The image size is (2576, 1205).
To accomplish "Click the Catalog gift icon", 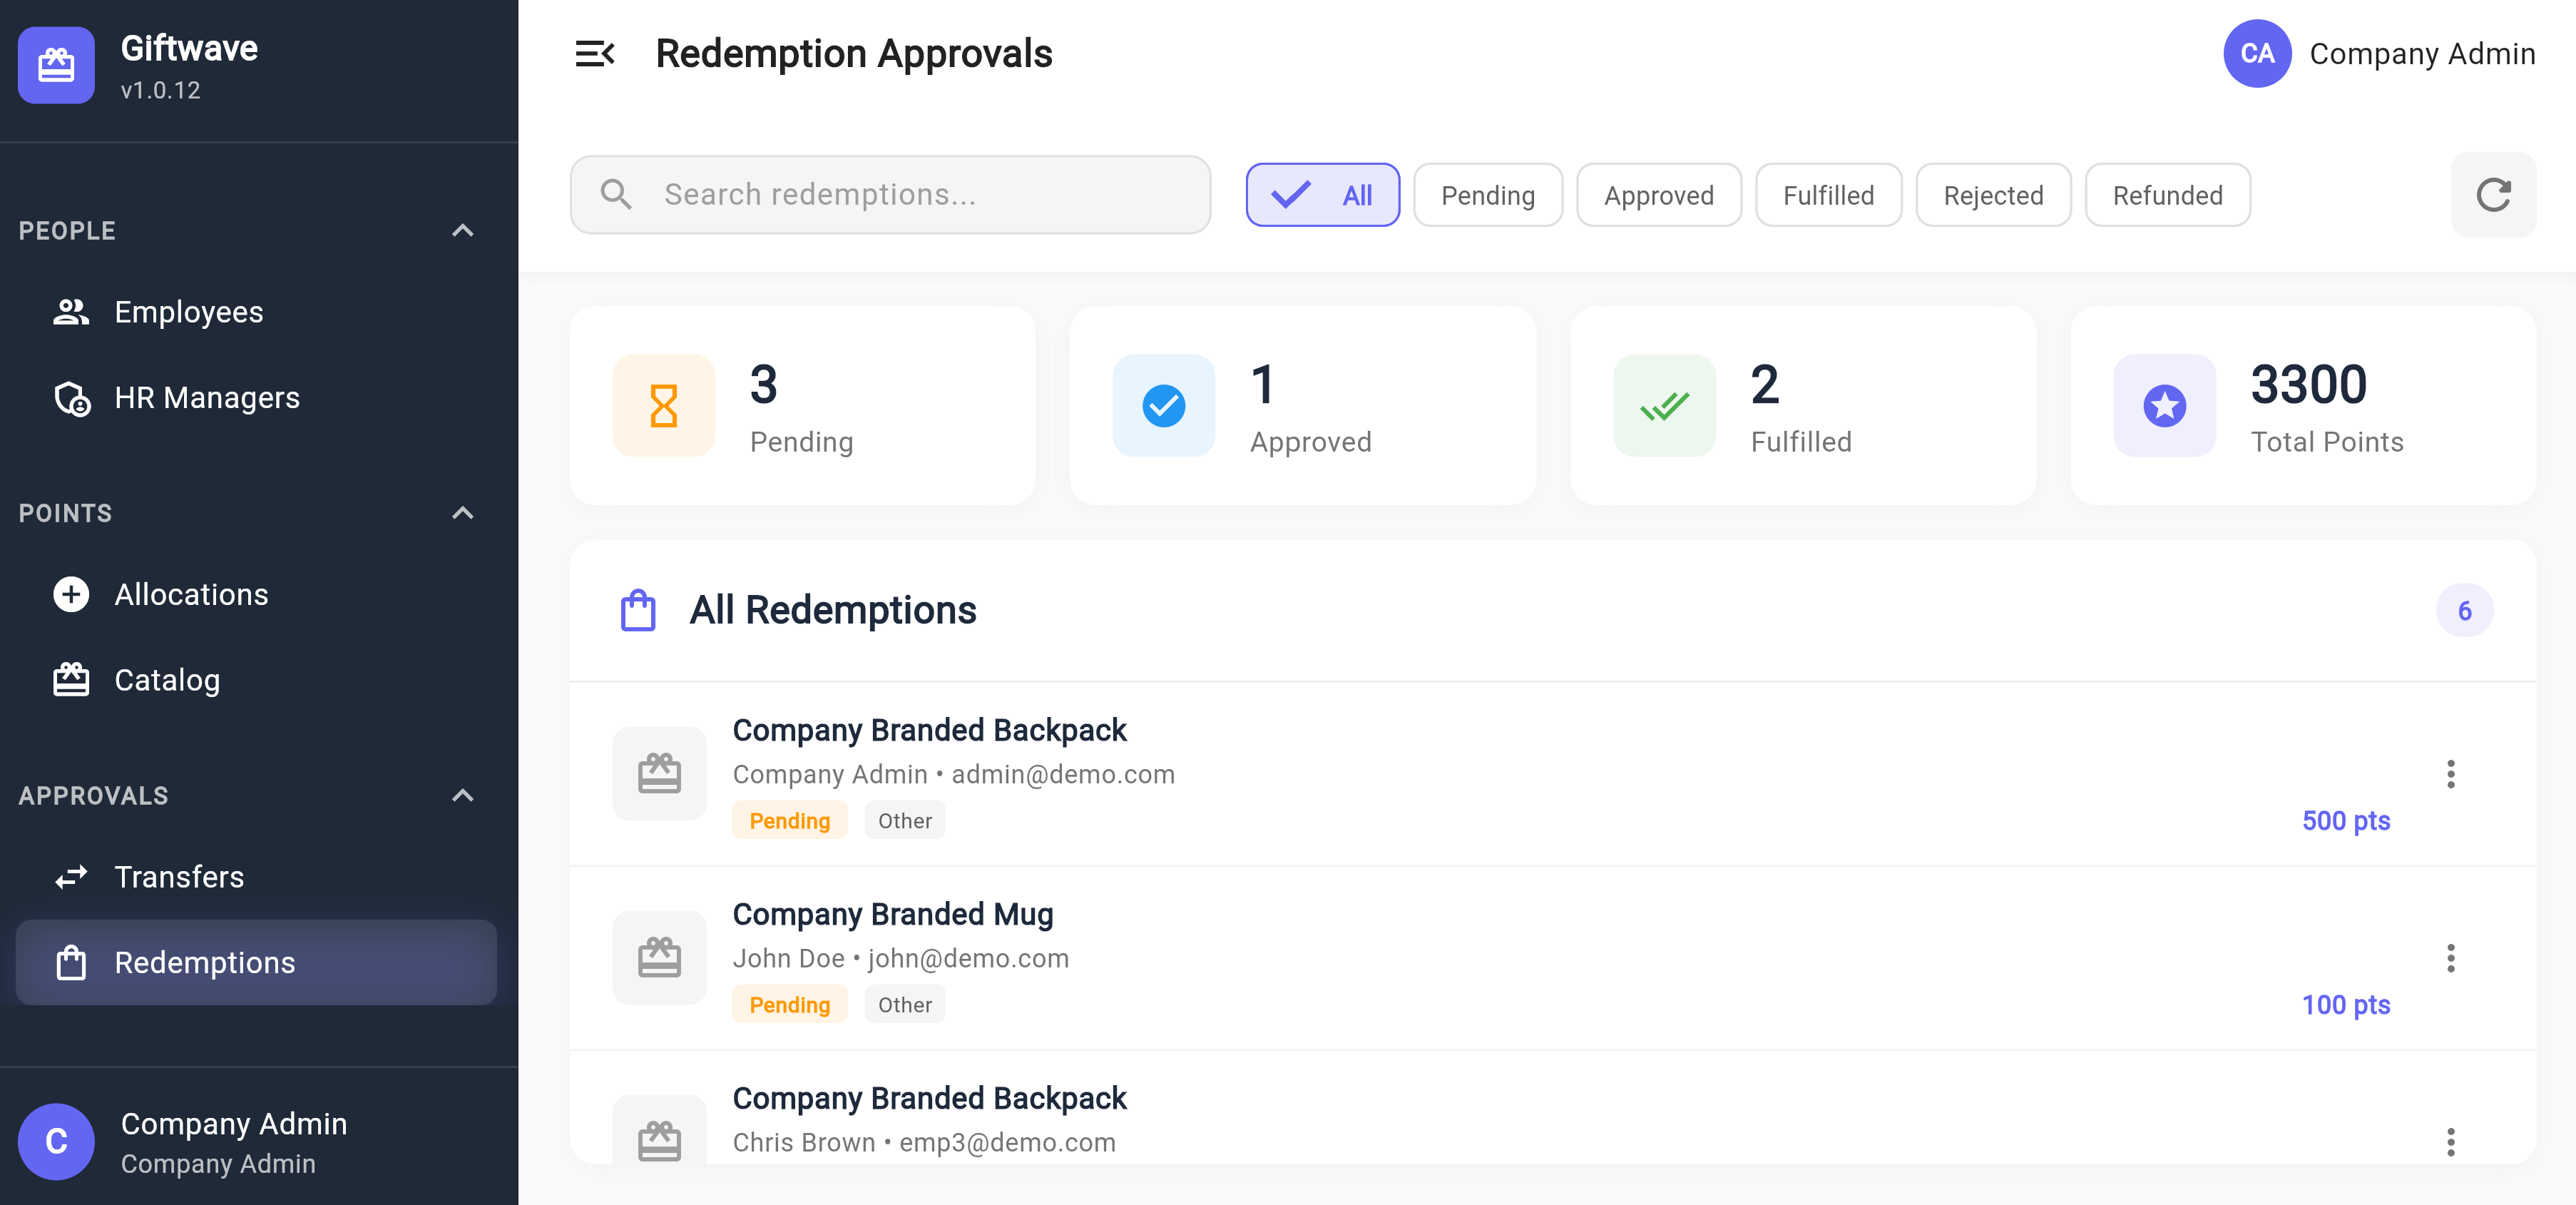I will pos(71,680).
